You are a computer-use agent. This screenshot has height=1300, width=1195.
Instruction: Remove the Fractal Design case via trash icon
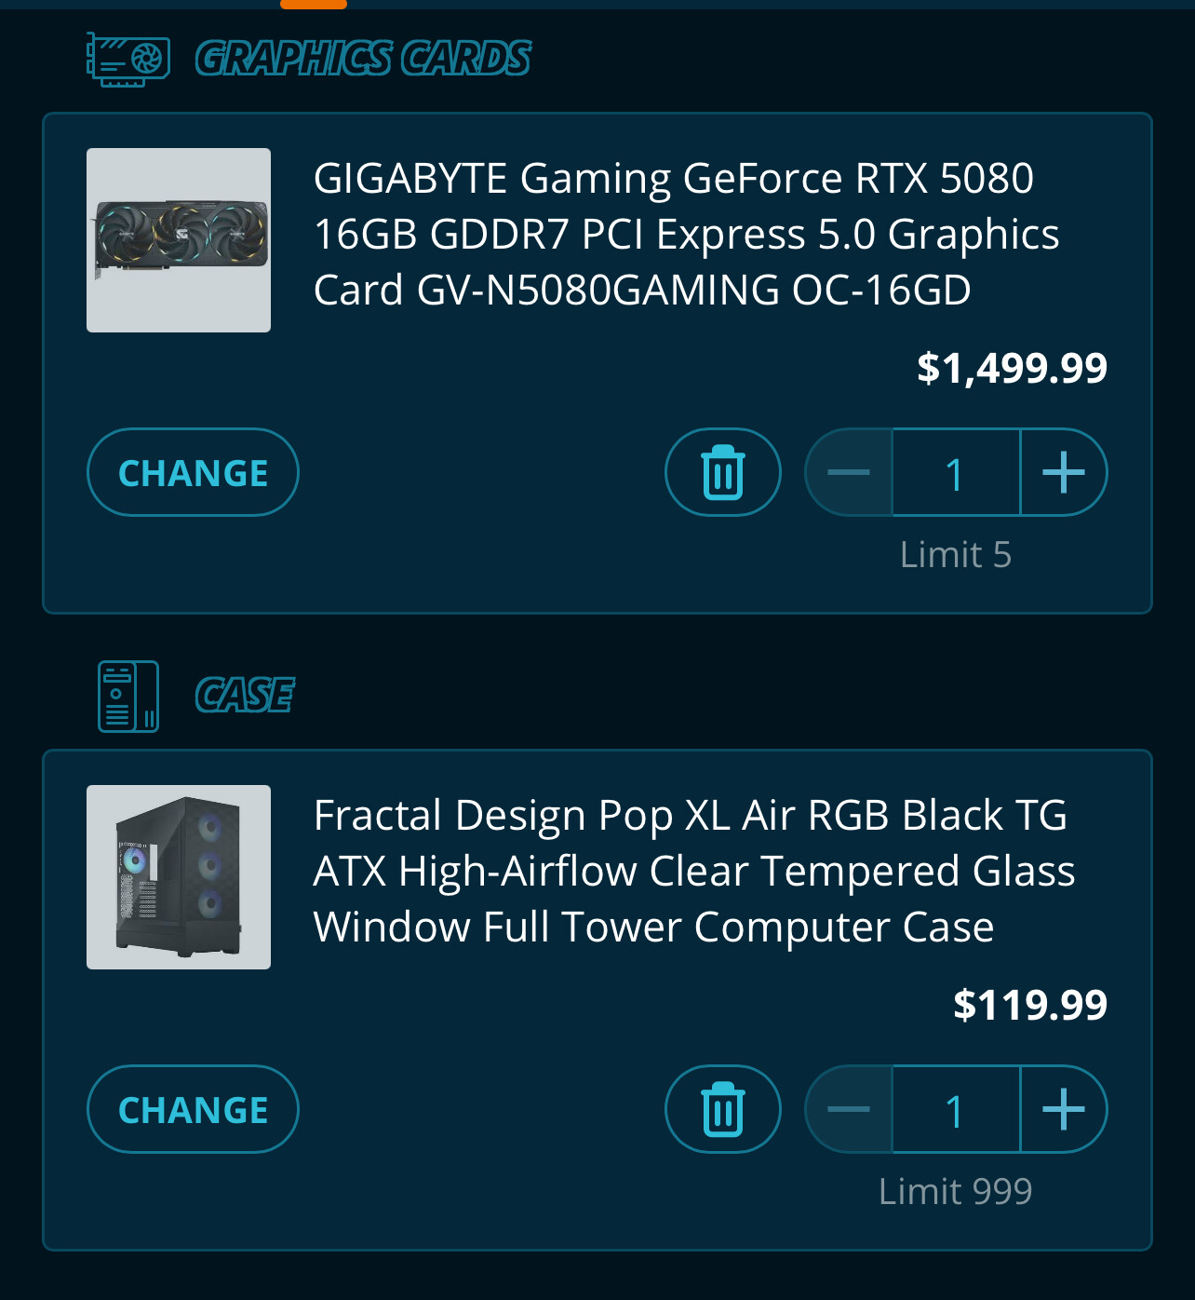point(723,1109)
